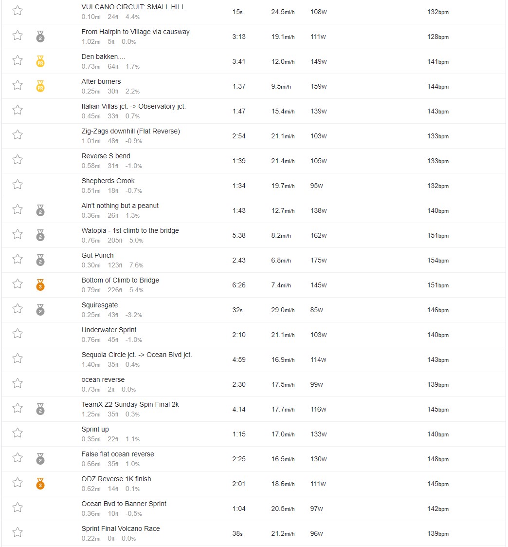Star the Gut Punch segment
The image size is (508, 547).
click(18, 259)
